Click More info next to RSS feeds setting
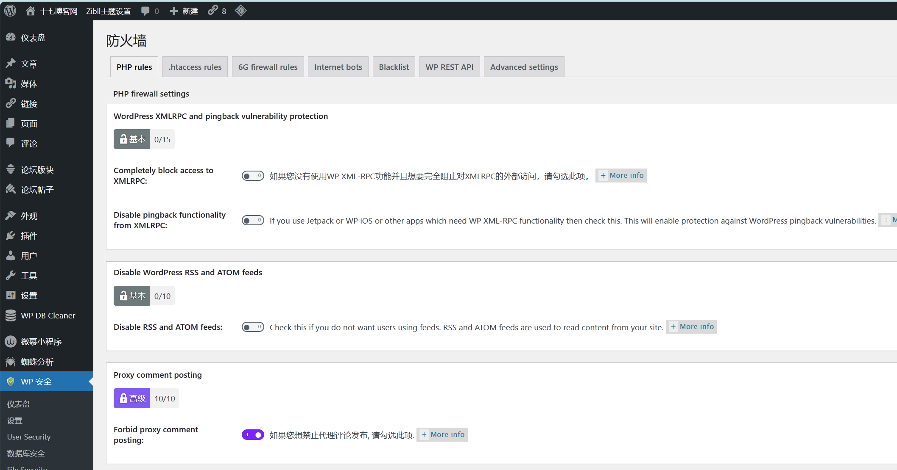This screenshot has width=897, height=470. [691, 326]
